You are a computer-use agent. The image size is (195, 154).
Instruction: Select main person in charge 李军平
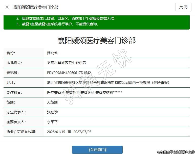coord(52,122)
